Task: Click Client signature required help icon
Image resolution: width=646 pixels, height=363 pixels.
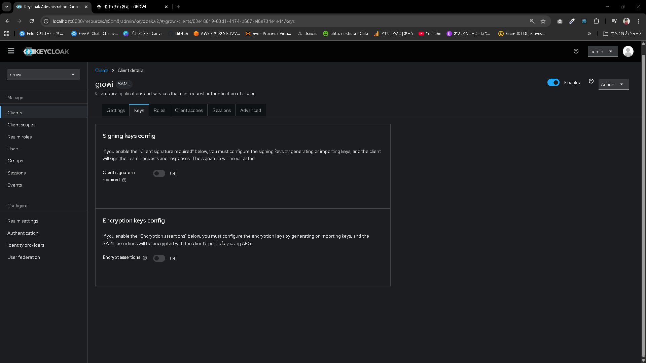Action: pos(124,180)
